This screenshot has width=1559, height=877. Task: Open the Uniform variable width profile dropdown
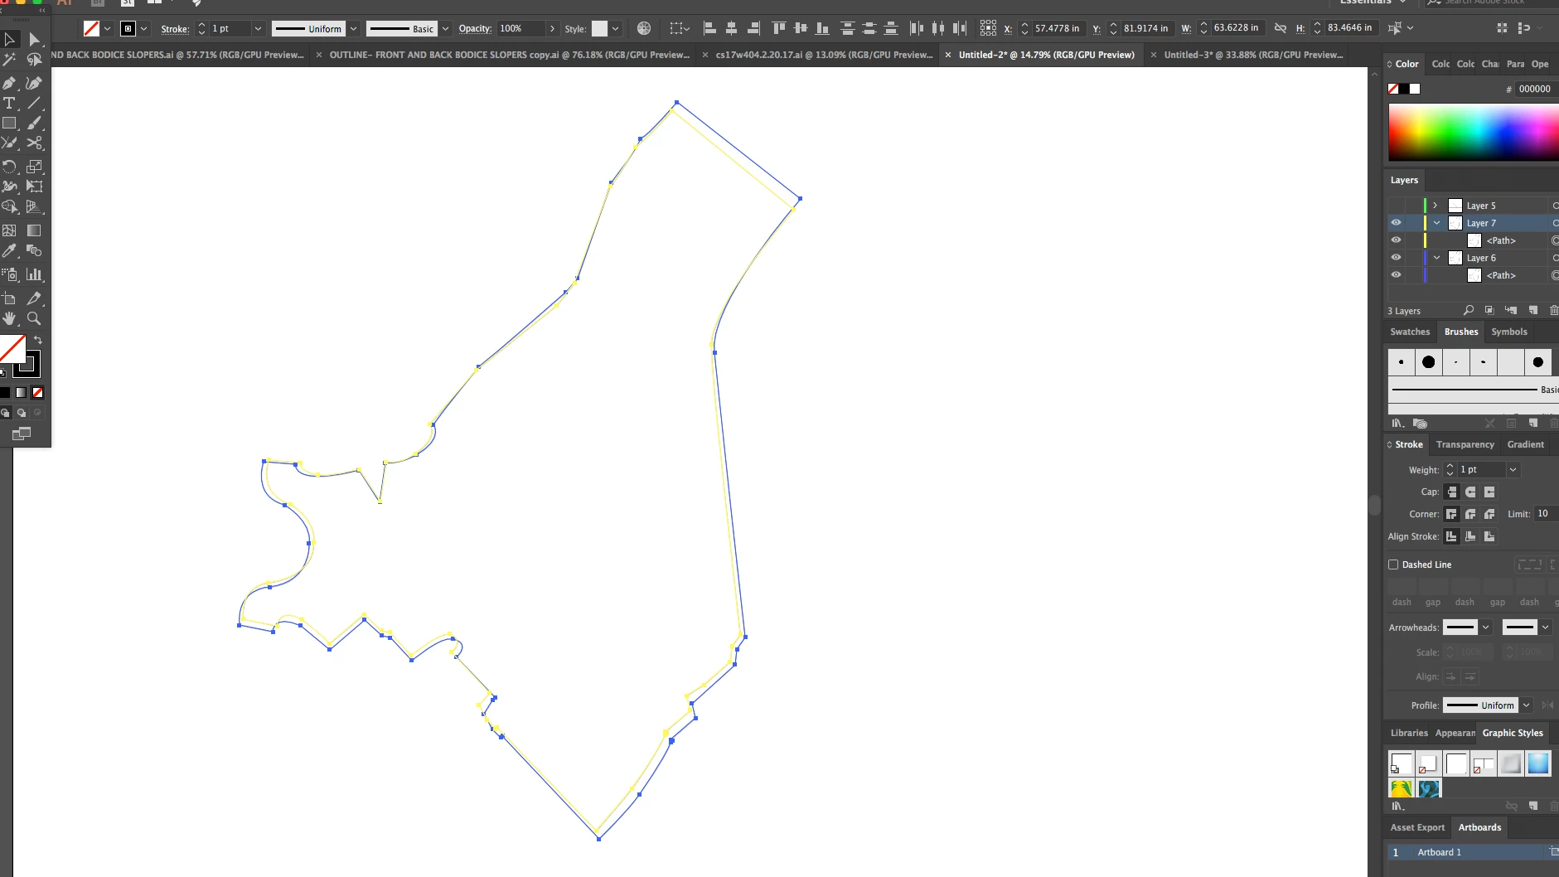(x=353, y=28)
